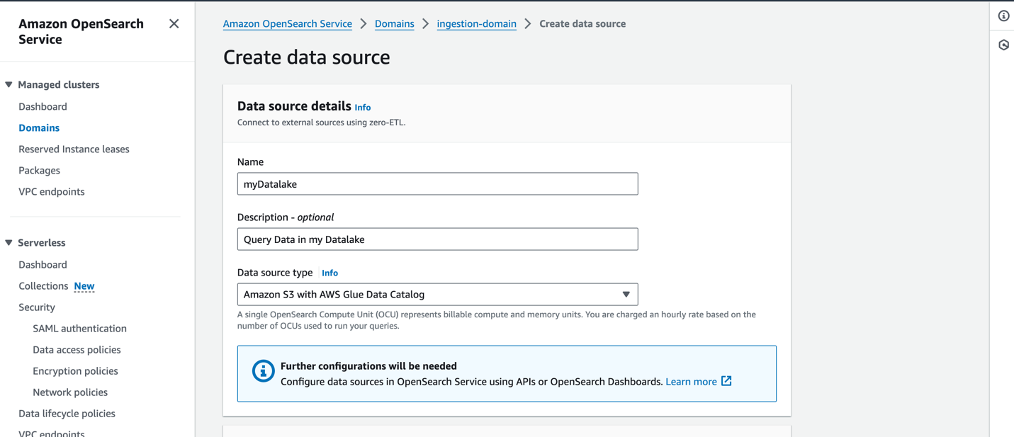Open the Data source type dropdown
1014x437 pixels.
click(437, 295)
